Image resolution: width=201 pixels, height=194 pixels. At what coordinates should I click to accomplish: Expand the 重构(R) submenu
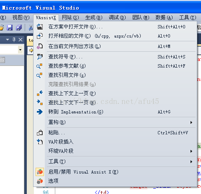(191, 122)
